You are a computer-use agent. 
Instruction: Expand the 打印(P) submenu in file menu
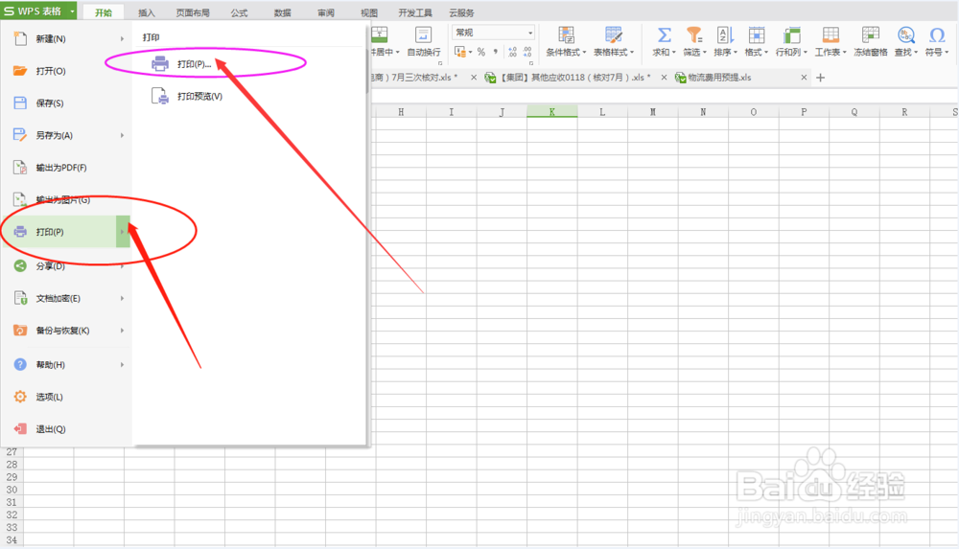click(123, 232)
